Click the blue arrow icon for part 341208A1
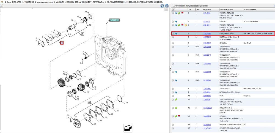Image resolution: width=275 pixels, height=133 pixels. (176, 80)
